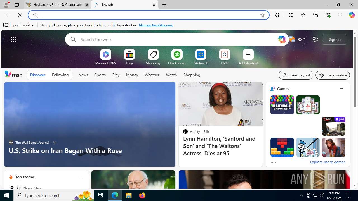Close the New tab tab
358x201 pixels.
click(x=154, y=5)
